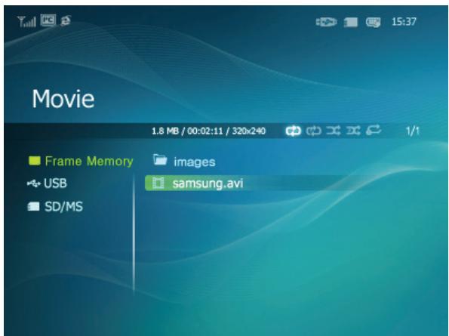Click the 15:37 clock display
Image resolution: width=449 pixels, height=336 pixels.
[404, 22]
